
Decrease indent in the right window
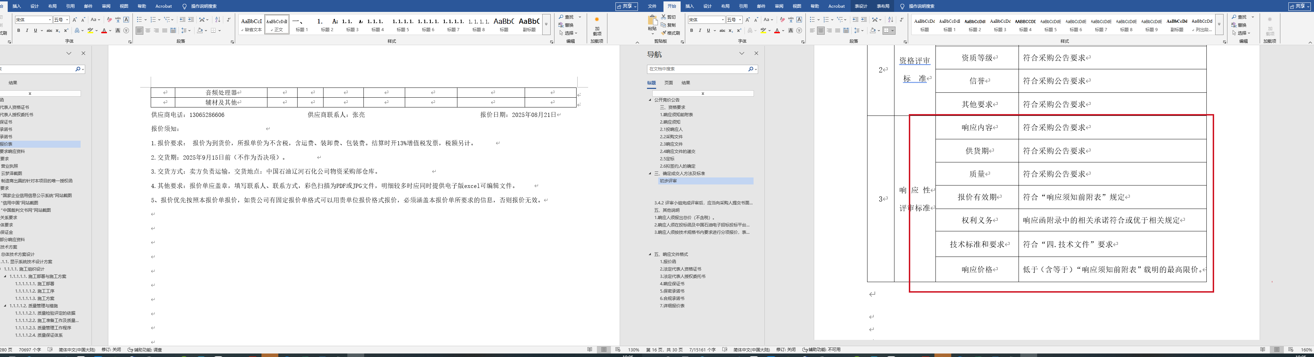click(x=856, y=20)
